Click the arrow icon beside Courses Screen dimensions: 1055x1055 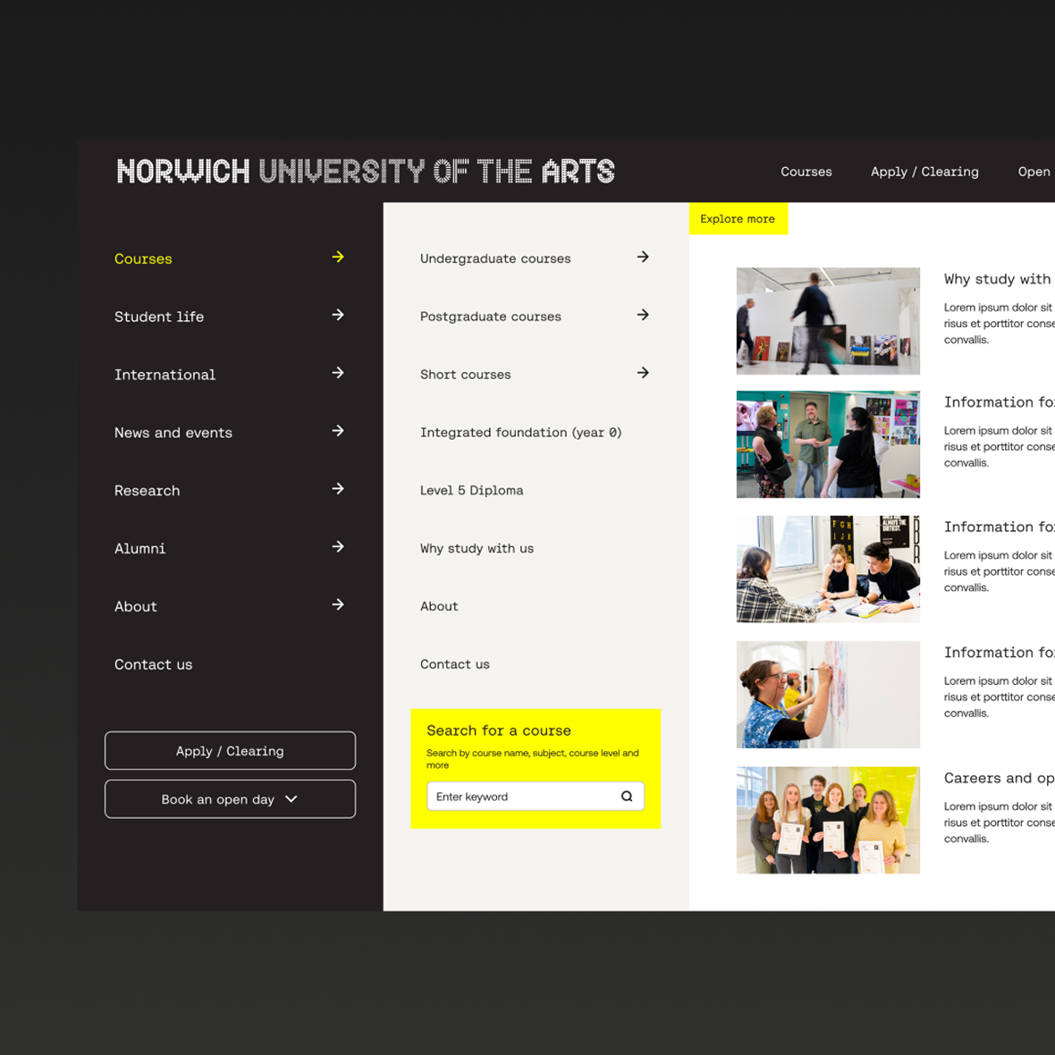[338, 257]
